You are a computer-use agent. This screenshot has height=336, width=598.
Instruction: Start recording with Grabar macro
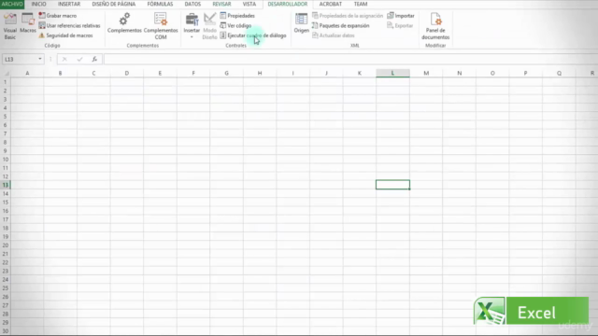click(58, 16)
